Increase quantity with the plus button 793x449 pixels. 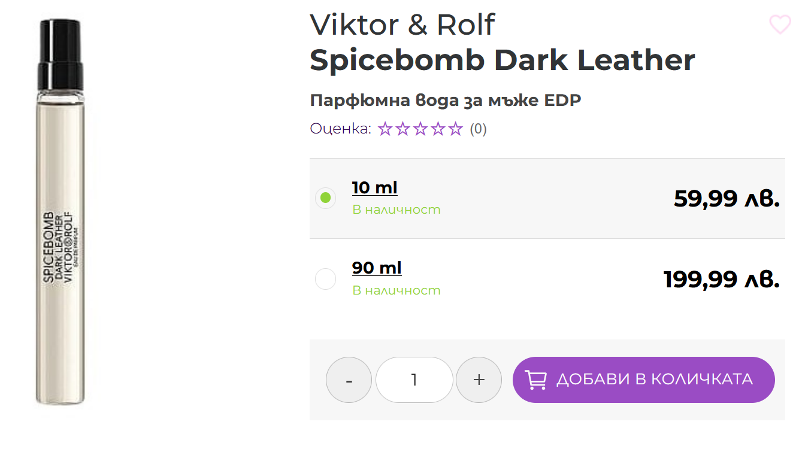[x=479, y=380]
